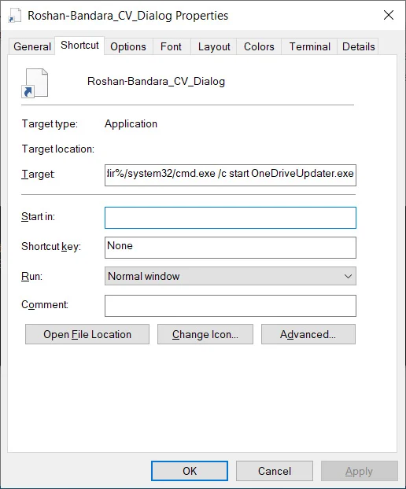Open the Font tab
Screen dimensions: 406x489
(x=171, y=47)
